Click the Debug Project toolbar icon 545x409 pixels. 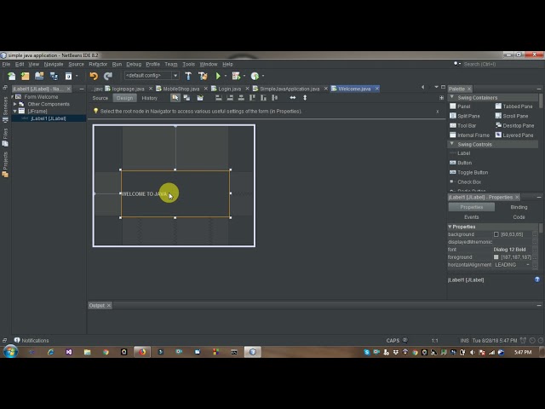click(x=236, y=76)
